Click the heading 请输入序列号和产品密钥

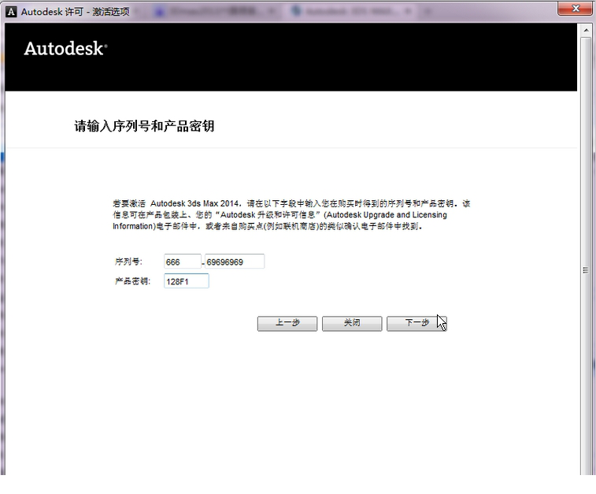(x=144, y=126)
